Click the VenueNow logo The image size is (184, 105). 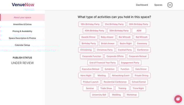23,5
